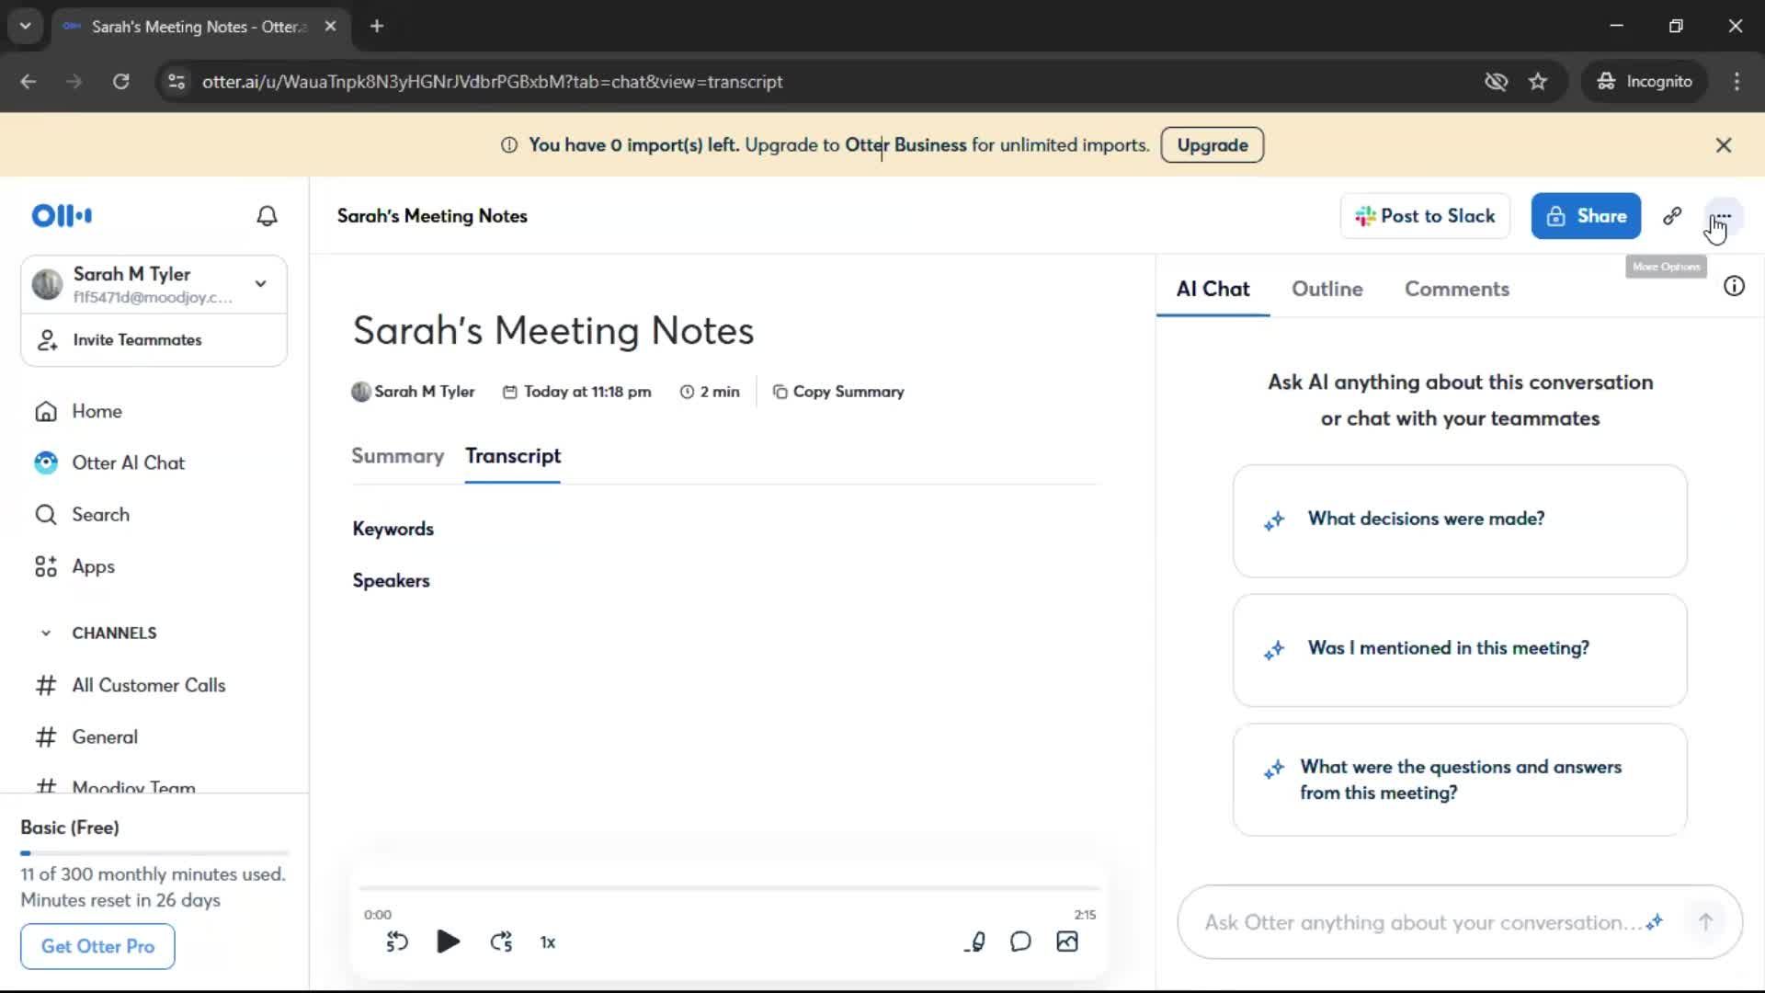Ask about questions and answers from meeting

click(x=1460, y=780)
